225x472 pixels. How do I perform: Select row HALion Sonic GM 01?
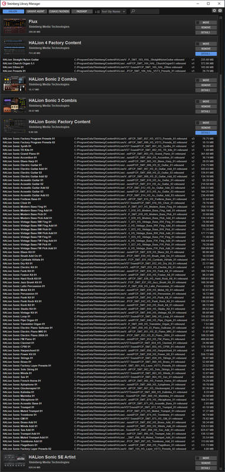(x=110, y=418)
